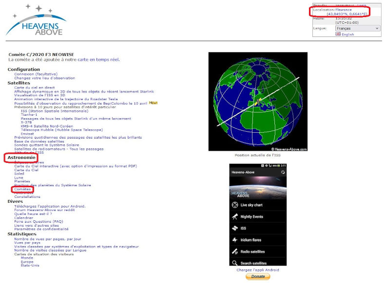
Task: Open Roadster Tesla trajectory animation link
Action: pos(66,99)
